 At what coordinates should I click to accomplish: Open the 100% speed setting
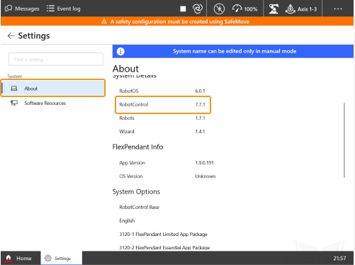point(244,9)
